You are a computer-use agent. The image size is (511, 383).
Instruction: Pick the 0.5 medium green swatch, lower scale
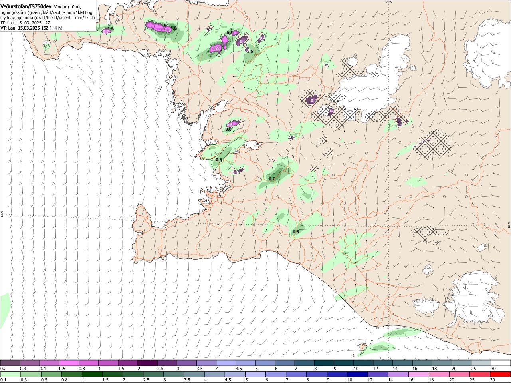[x=51, y=374]
